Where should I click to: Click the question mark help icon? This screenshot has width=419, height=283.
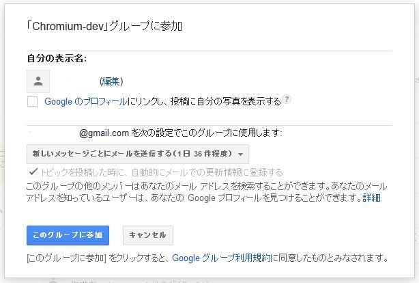tap(287, 100)
